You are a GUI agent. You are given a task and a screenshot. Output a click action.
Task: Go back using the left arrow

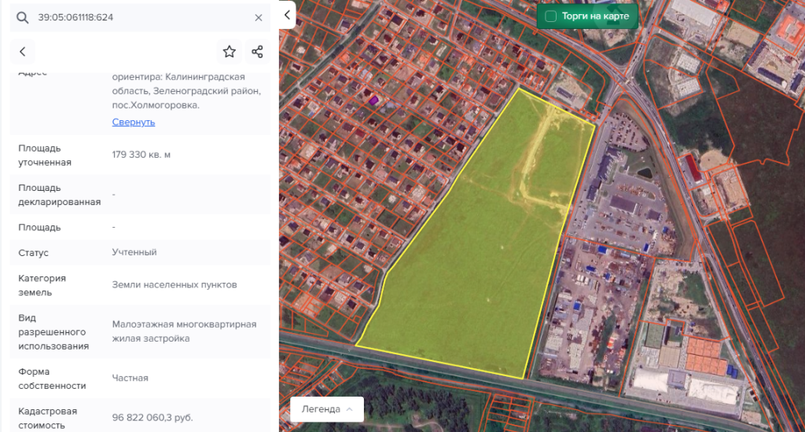[x=23, y=52]
